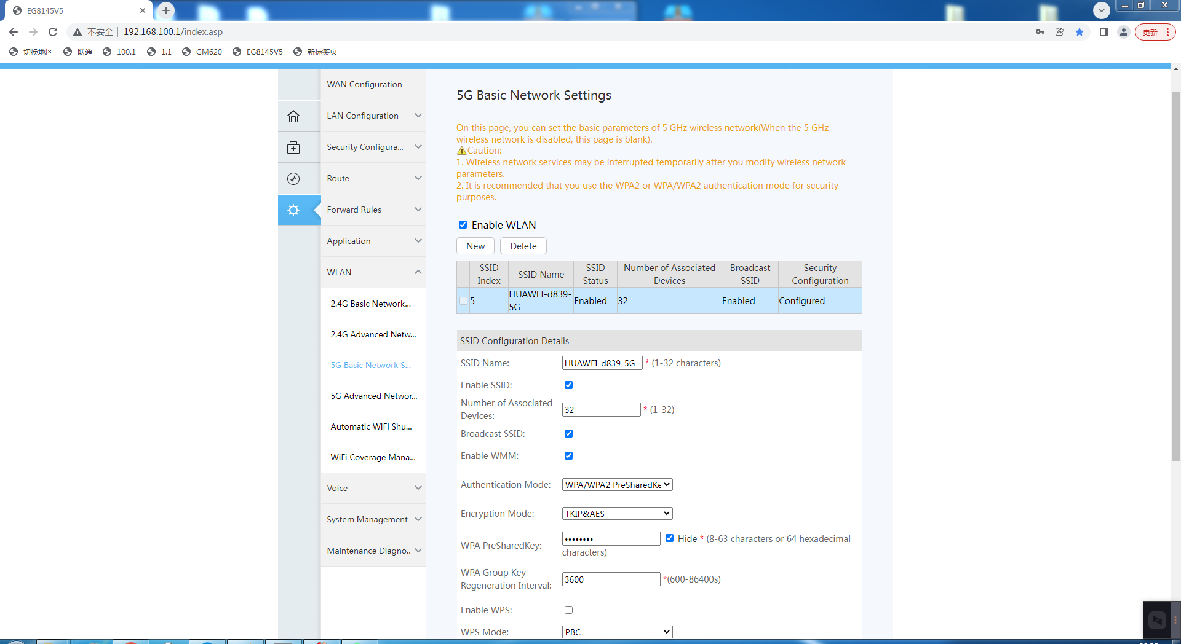Click the home icon in left sidebar
Viewport: 1181px width, 644px height.
pos(293,116)
